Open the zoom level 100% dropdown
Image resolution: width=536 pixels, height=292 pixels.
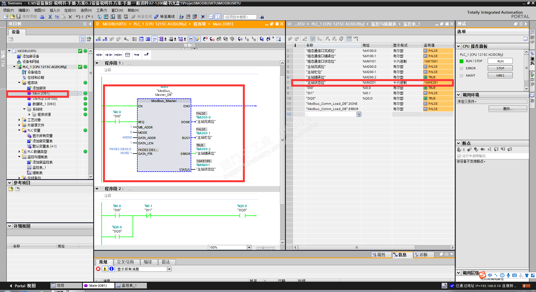(249, 247)
